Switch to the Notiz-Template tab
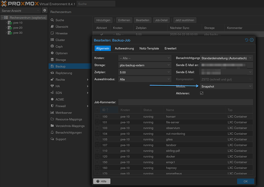Image resolution: width=264 pixels, height=187 pixels. 149,49
